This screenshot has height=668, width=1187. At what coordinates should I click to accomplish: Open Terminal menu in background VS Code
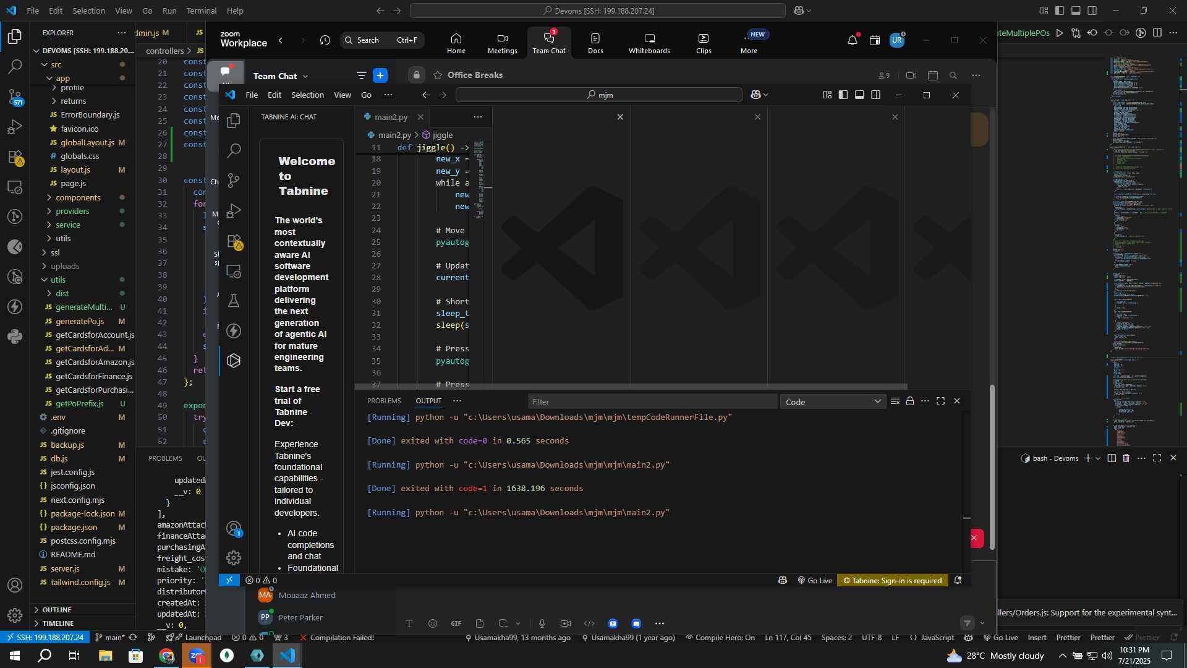(x=202, y=11)
